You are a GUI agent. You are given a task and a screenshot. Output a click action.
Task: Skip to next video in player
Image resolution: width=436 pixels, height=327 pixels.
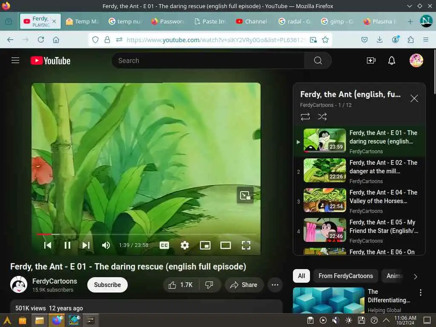(86, 245)
